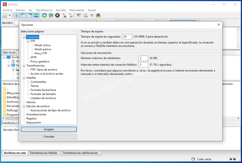Toggle the directory comparison icon
The width and height of the screenshot is (242, 163).
(85, 15)
